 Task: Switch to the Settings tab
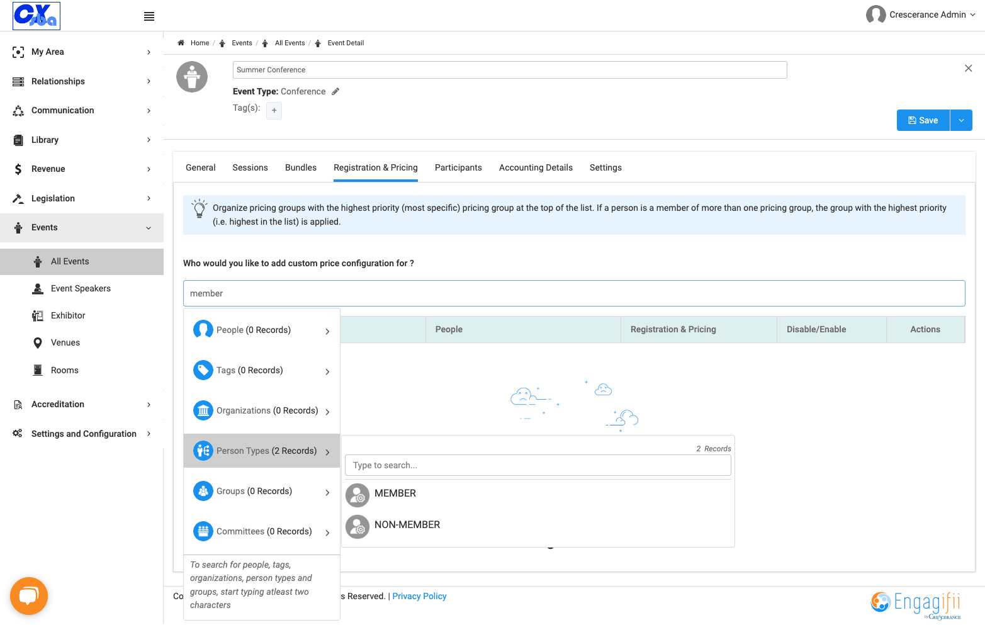click(605, 167)
